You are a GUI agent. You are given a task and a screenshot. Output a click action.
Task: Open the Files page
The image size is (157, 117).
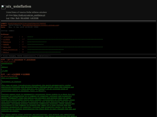point(13,18)
